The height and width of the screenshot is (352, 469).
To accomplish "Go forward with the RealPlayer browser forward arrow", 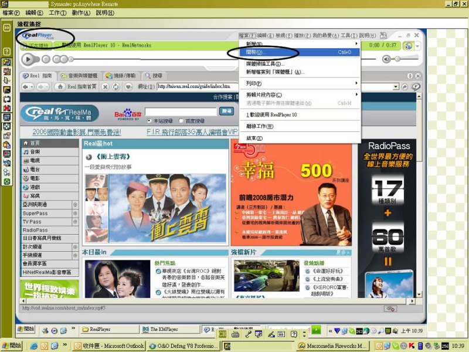I will [40, 87].
